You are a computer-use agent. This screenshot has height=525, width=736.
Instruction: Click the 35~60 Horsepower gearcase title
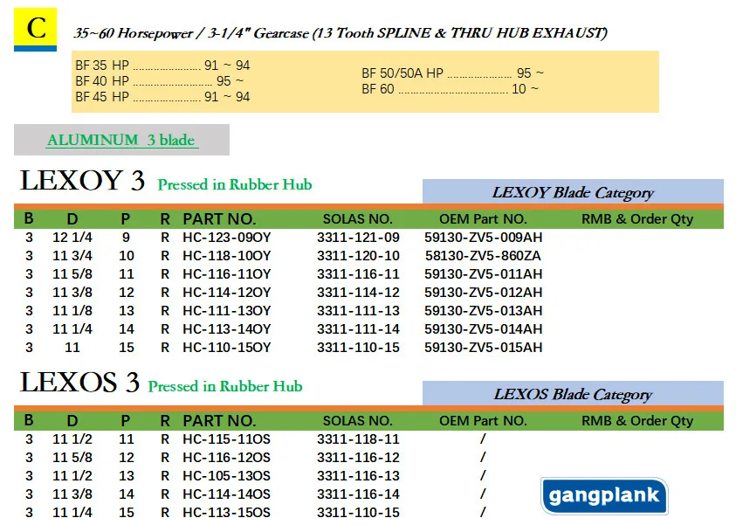click(x=340, y=33)
